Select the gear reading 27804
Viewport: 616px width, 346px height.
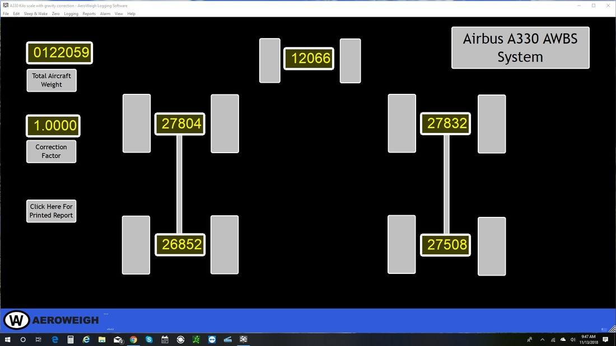(180, 124)
